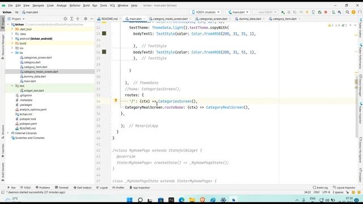
Task: Open the Navigate menu
Action: click(38, 5)
